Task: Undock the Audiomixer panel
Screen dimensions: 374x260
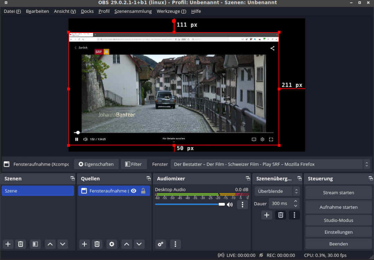Action: [x=248, y=178]
